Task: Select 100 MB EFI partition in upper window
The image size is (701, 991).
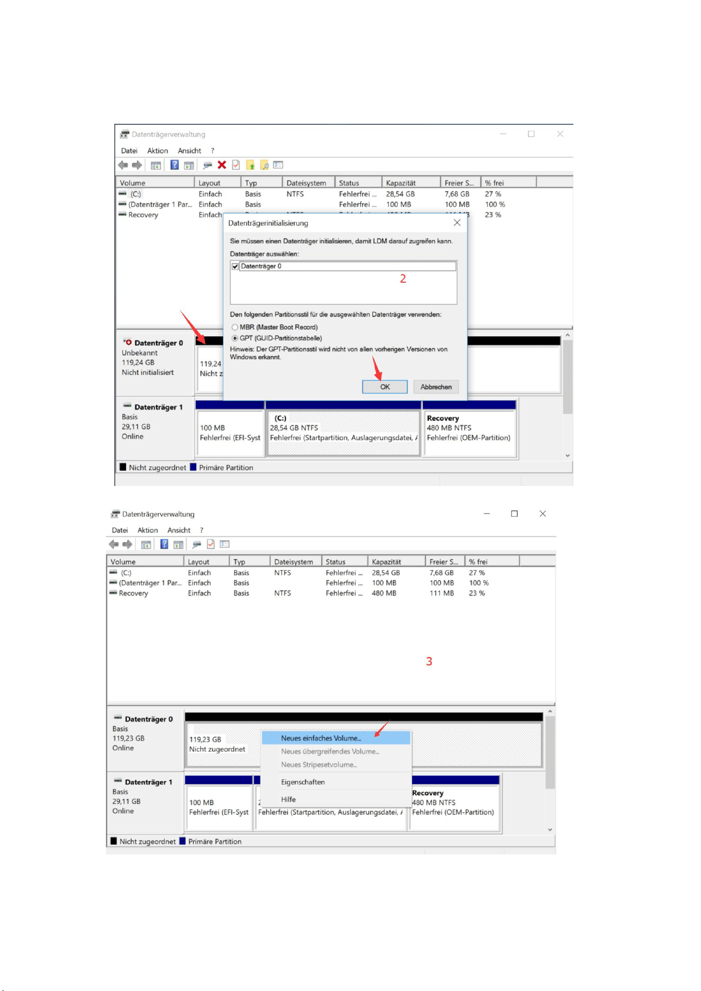Action: [x=230, y=433]
